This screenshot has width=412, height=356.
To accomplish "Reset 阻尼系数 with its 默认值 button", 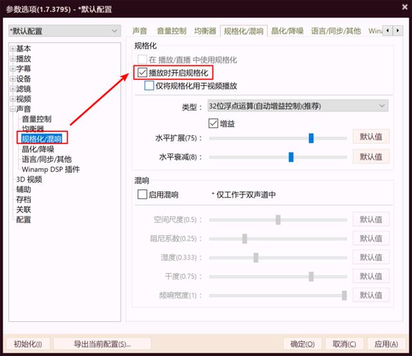I will click(x=371, y=238).
